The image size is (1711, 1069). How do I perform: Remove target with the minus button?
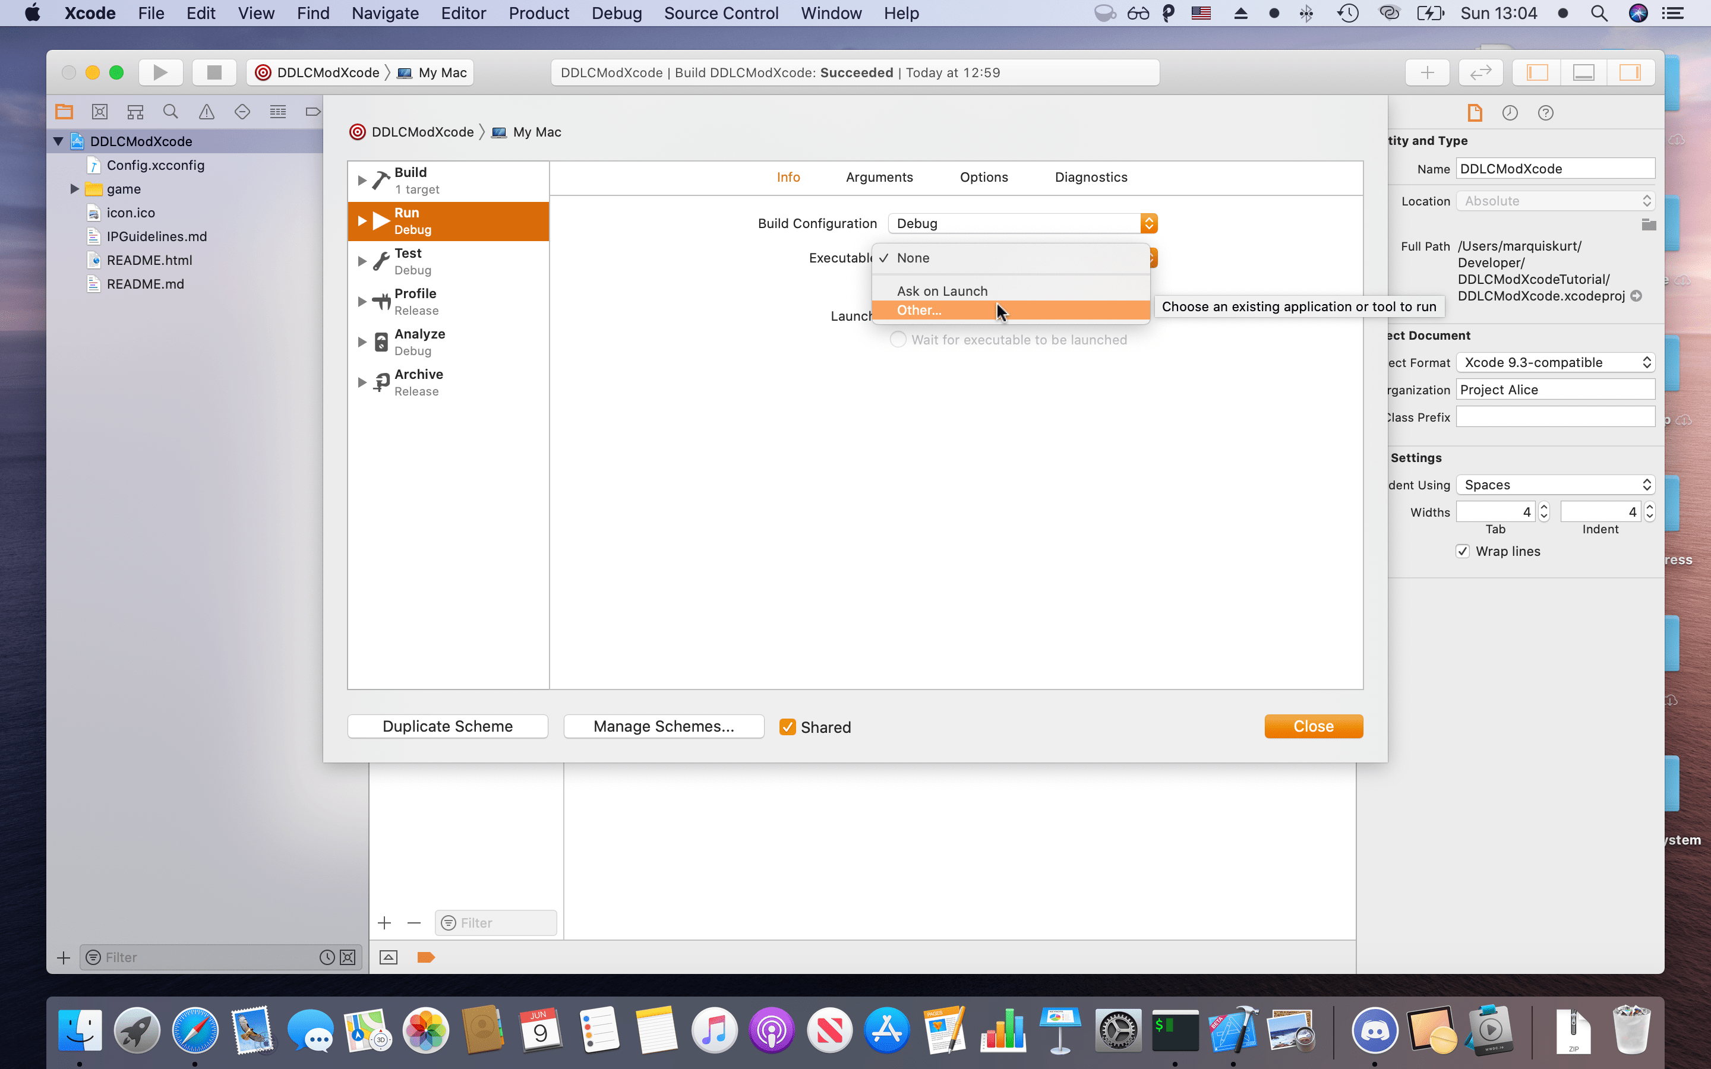coord(414,923)
